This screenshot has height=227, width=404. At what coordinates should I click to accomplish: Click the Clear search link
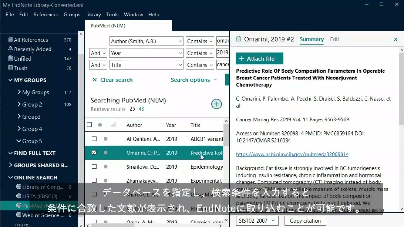116,80
